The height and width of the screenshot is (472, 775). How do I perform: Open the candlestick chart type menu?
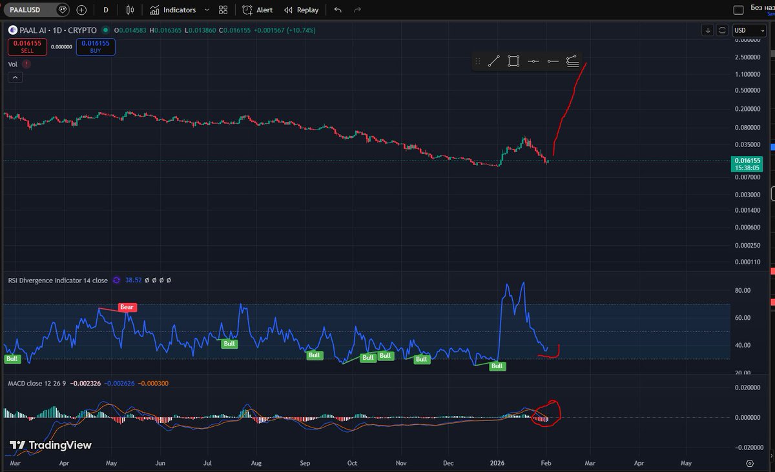point(130,10)
